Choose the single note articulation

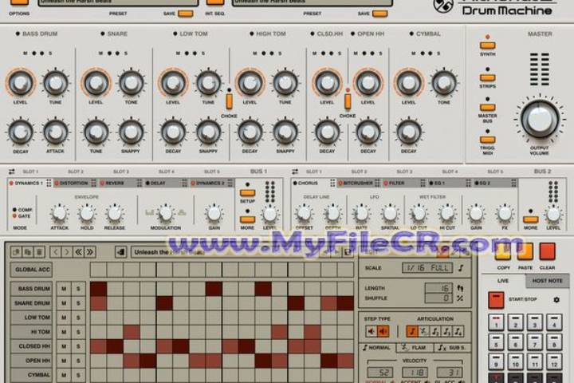(412, 332)
